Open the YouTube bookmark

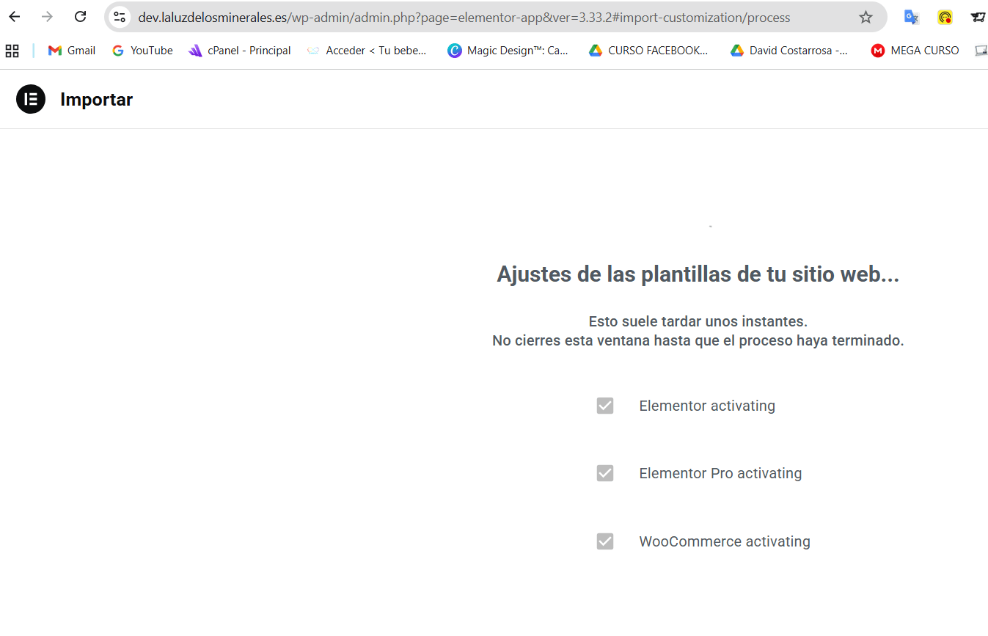tap(142, 51)
